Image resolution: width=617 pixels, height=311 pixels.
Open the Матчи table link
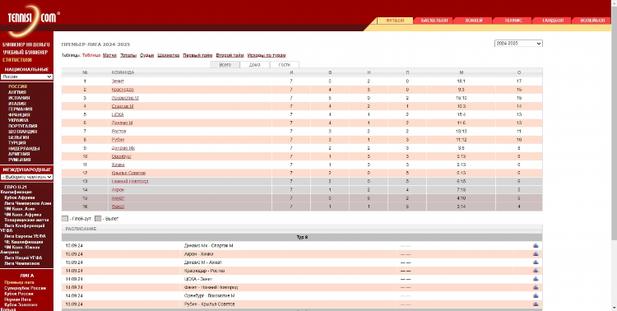[x=109, y=55]
